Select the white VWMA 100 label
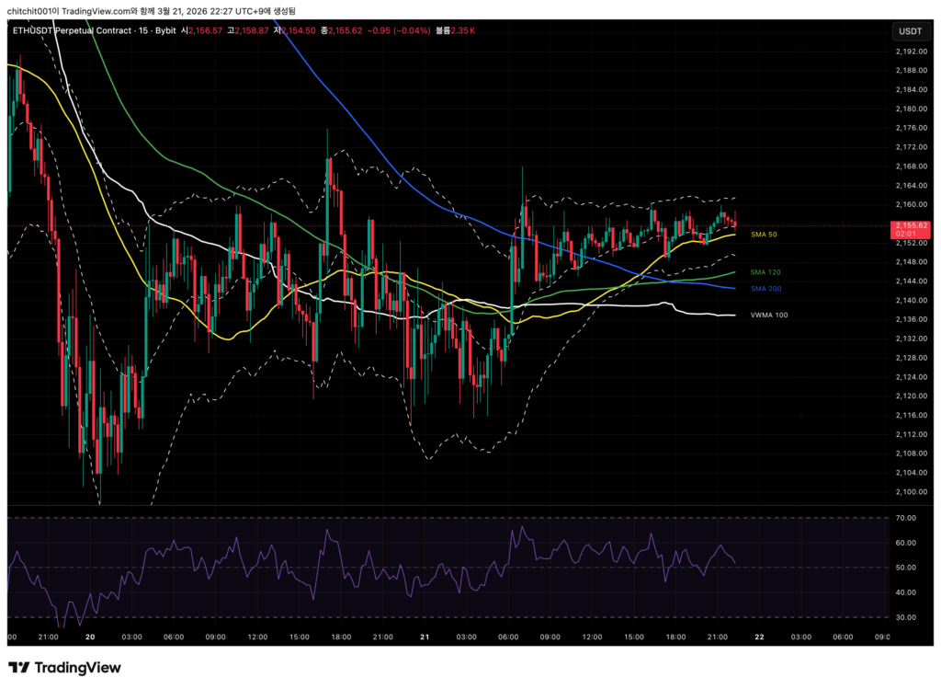 pyautogui.click(x=768, y=316)
